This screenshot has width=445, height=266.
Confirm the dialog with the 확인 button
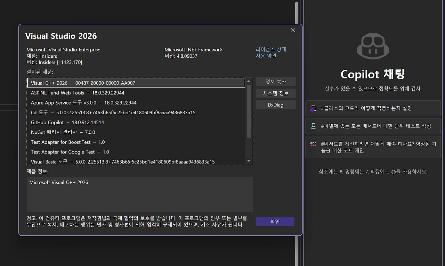pos(275,221)
